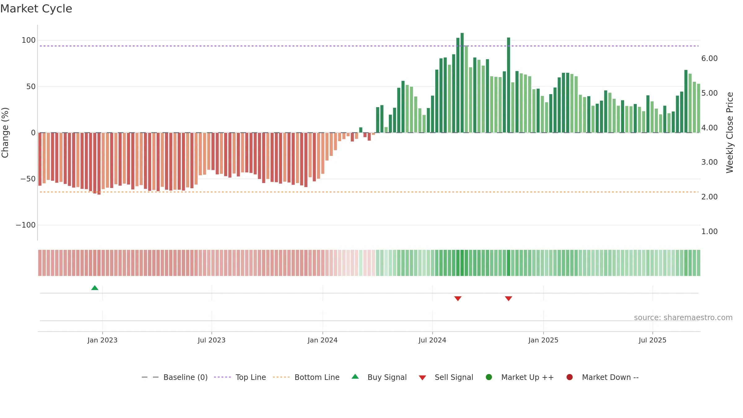Click the 6.00 tick on the price axis
This screenshot has height=418, width=743.
710,59
